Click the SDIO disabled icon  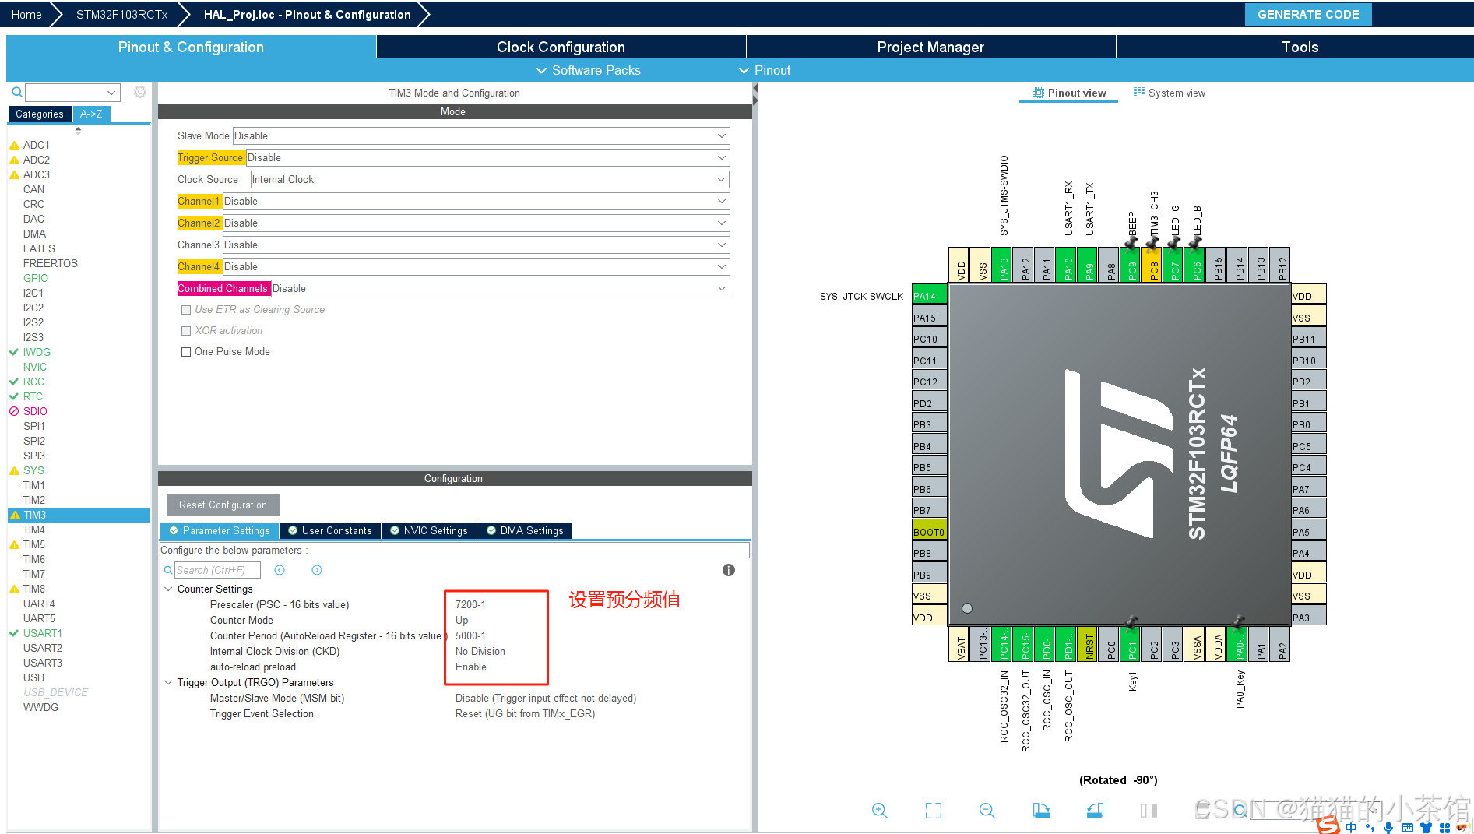14,411
